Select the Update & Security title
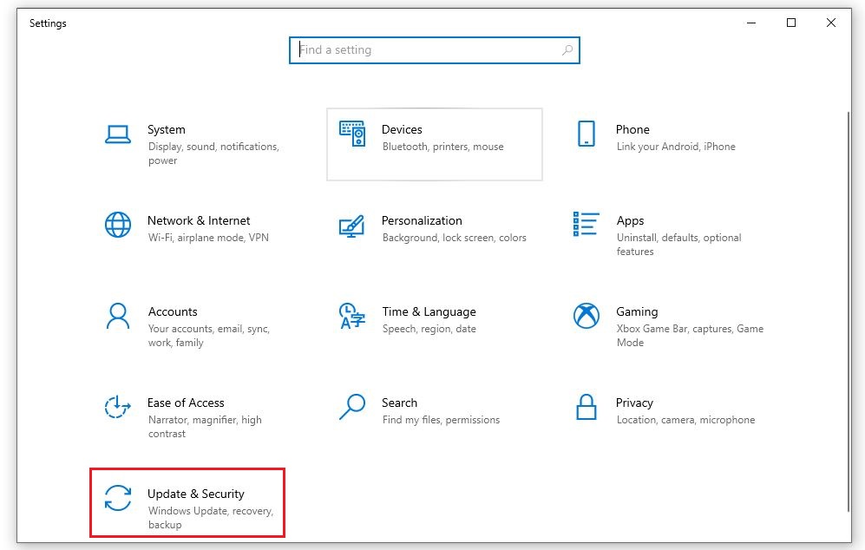 click(195, 494)
